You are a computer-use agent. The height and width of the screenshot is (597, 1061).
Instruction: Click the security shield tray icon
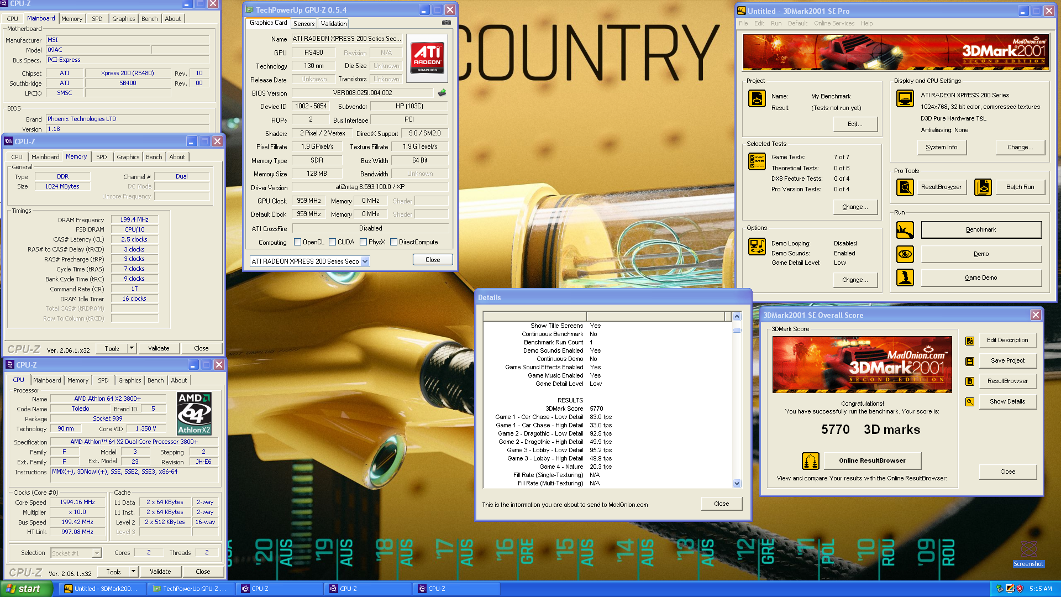click(1020, 589)
